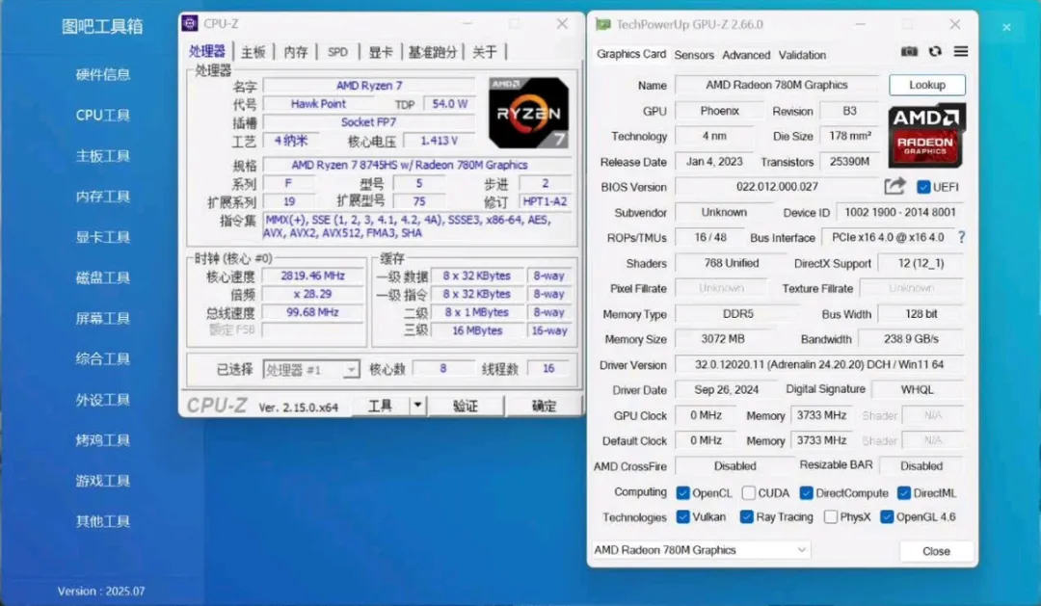Click the TDP 54.0 W value
This screenshot has height=606, width=1041.
click(x=450, y=104)
